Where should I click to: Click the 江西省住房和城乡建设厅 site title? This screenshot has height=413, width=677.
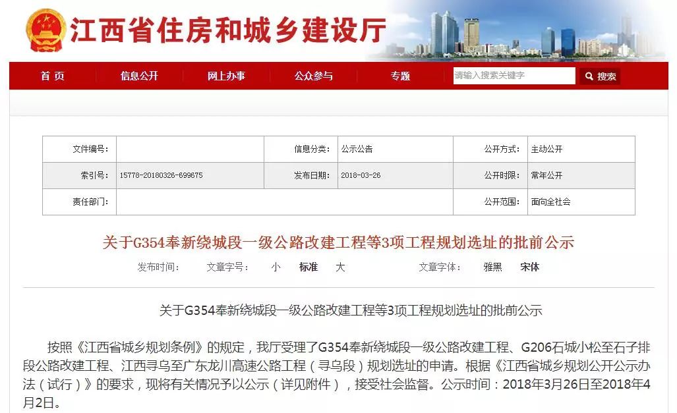(x=227, y=30)
